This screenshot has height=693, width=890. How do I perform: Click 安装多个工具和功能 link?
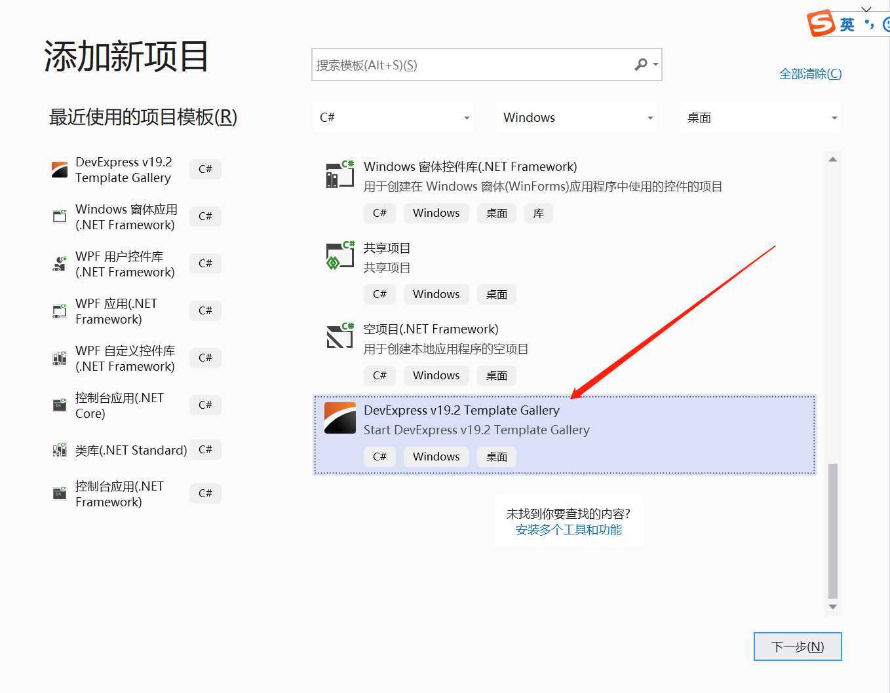(568, 530)
